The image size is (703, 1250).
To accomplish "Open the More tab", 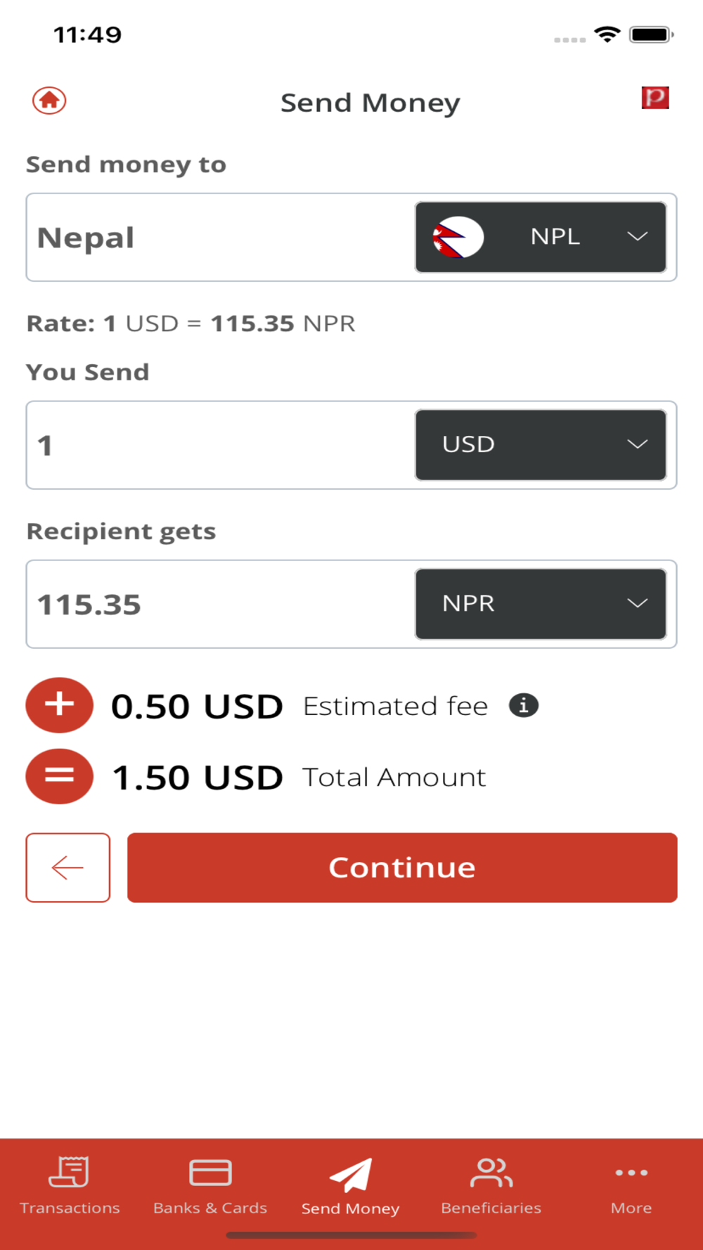I will (631, 1185).
